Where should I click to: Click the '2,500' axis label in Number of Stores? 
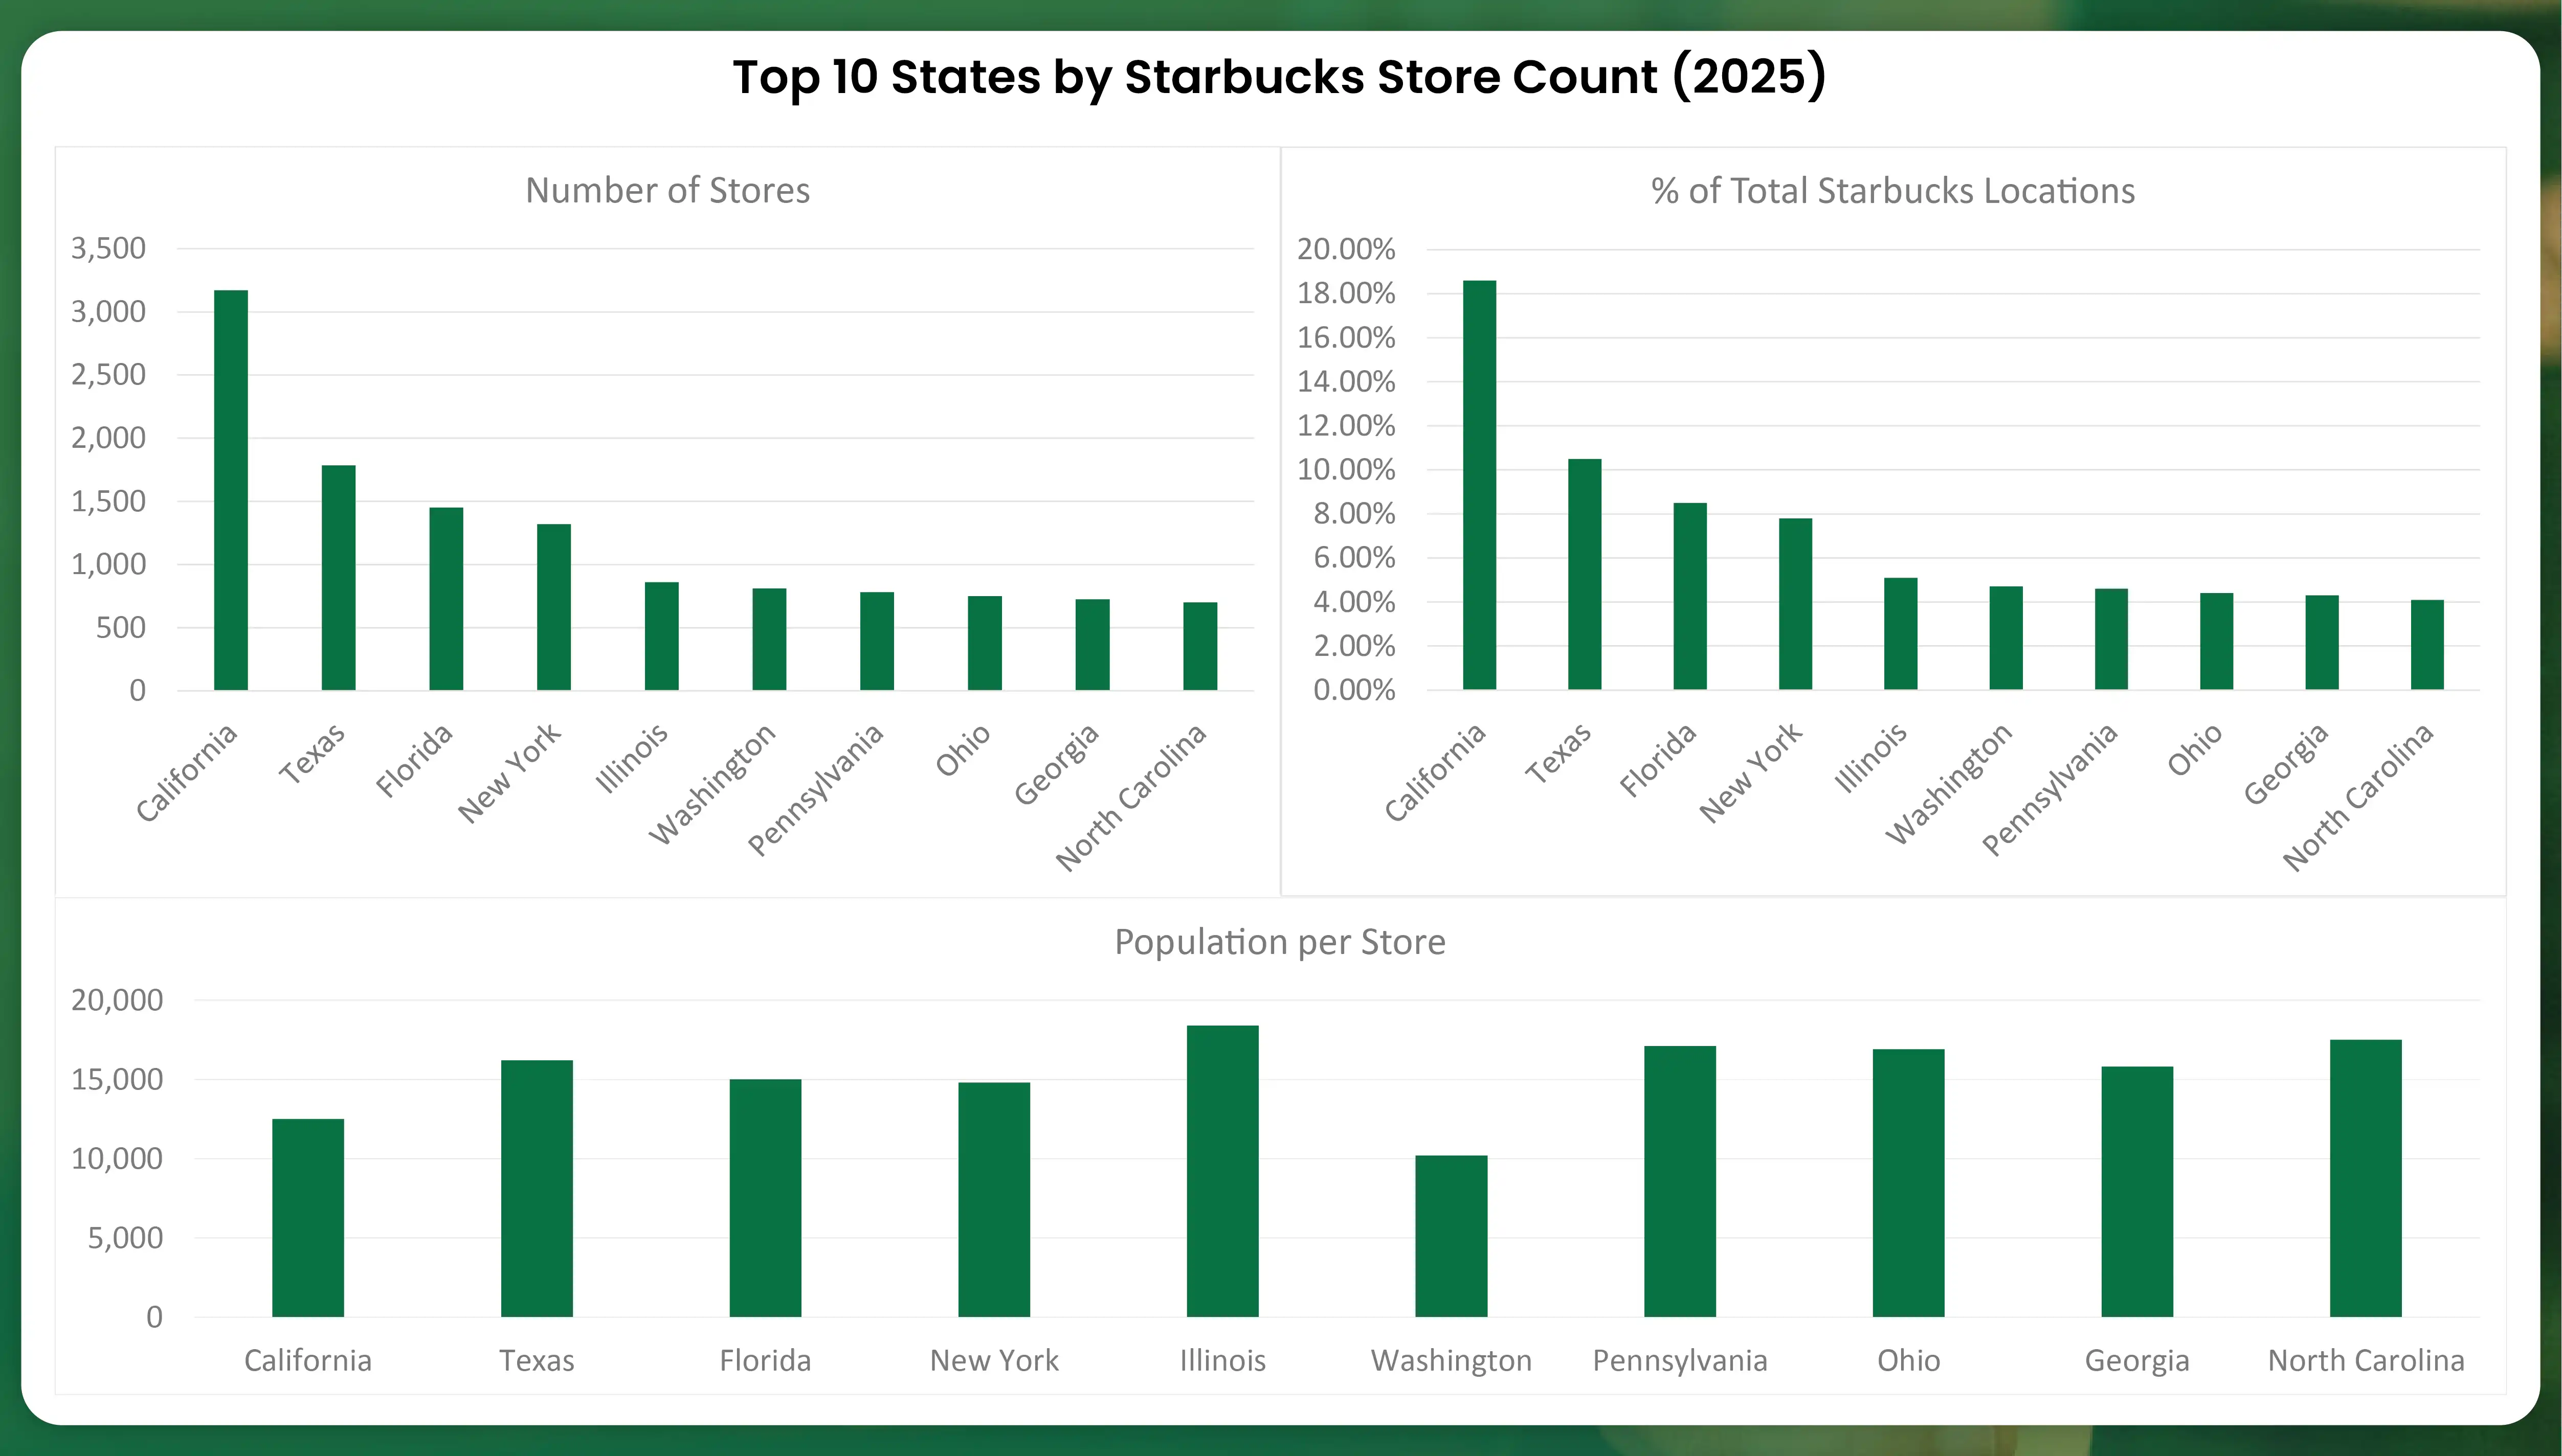click(108, 374)
